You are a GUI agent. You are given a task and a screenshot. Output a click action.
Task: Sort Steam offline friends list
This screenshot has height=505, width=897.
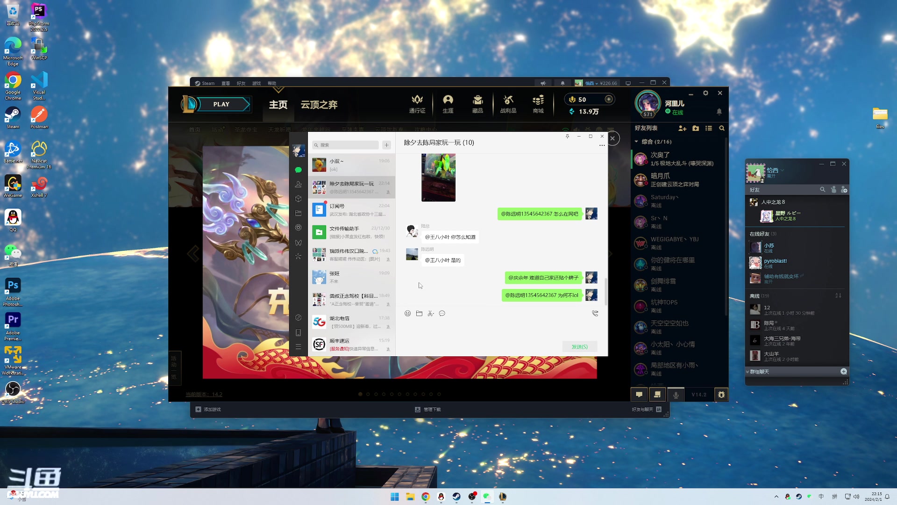tap(838, 296)
